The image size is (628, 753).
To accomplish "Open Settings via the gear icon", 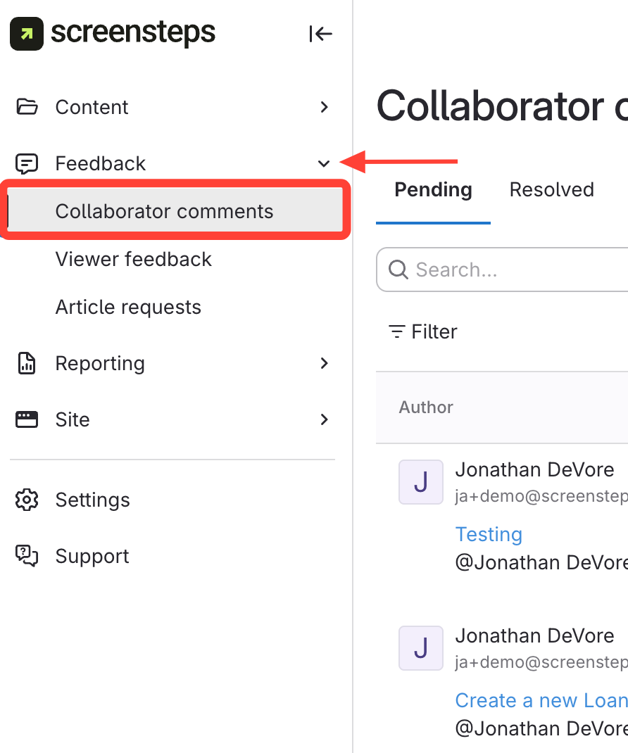I will click(x=27, y=500).
